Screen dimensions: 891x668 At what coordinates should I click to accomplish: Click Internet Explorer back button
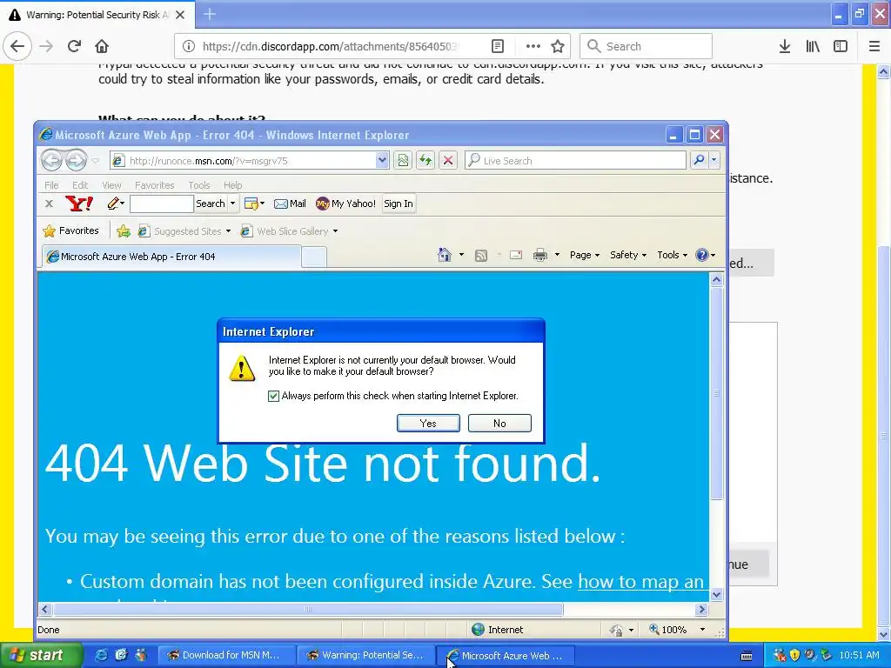click(x=51, y=161)
